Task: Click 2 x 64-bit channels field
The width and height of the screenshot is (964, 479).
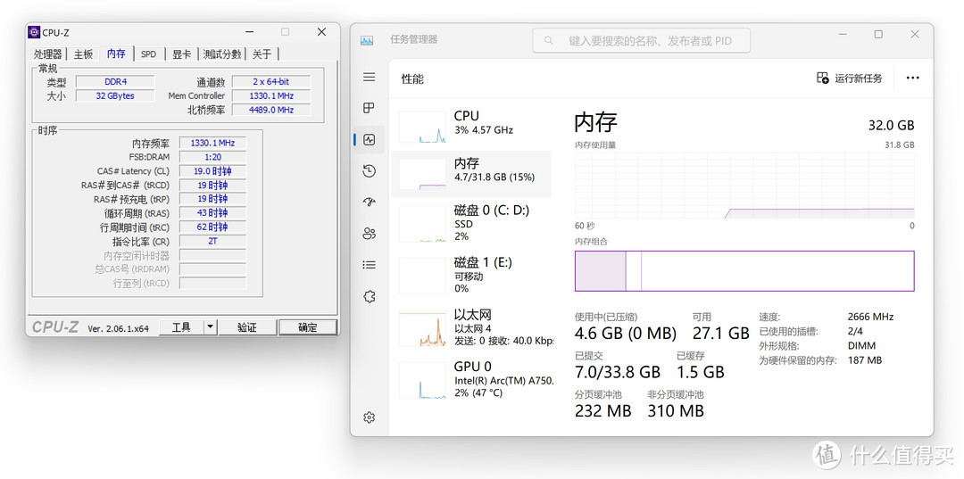Action: [x=271, y=82]
